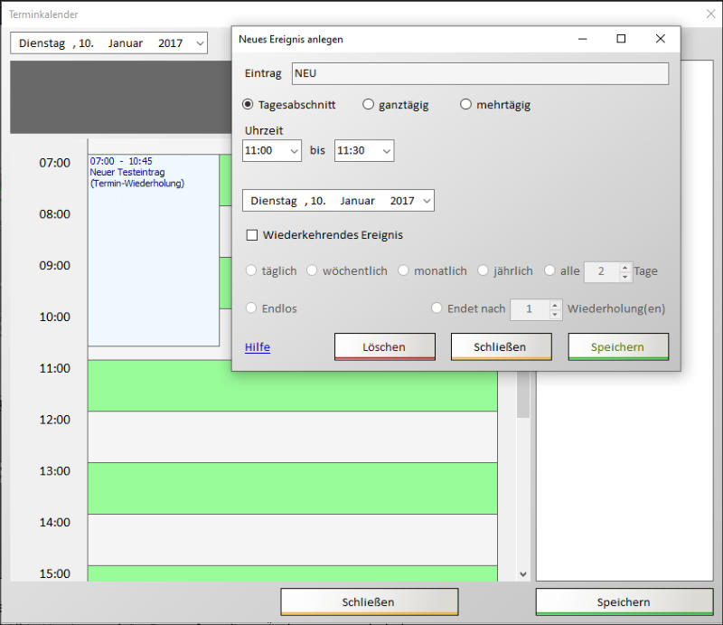The width and height of the screenshot is (723, 625).
Task: Expand the main calendar date picker
Action: [200, 43]
